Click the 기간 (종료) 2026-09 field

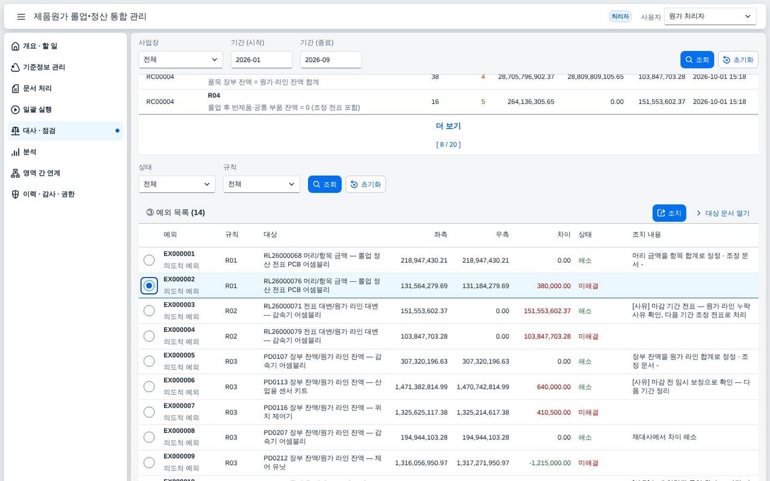[x=331, y=60]
